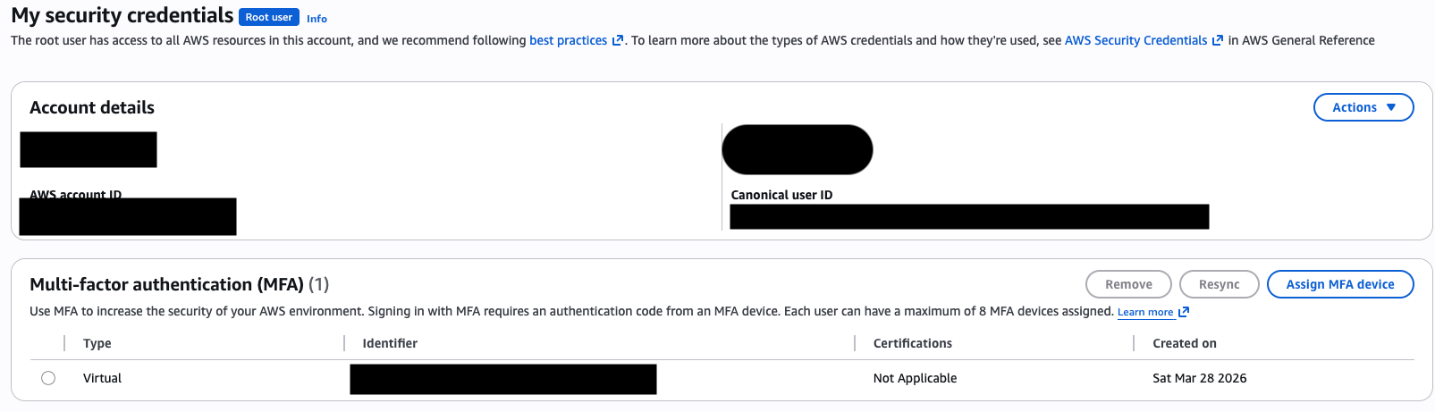Click the Created on column header
The width and height of the screenshot is (1435, 412).
tap(1184, 343)
